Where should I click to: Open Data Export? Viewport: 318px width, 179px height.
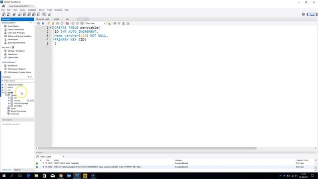12,39
